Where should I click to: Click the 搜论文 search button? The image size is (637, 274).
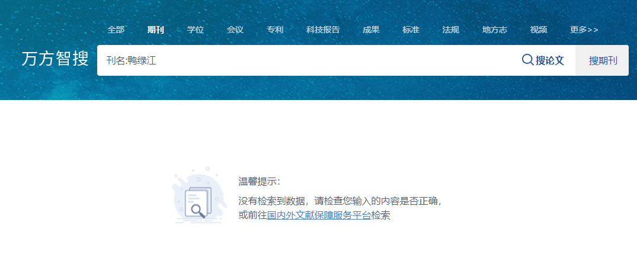[543, 60]
